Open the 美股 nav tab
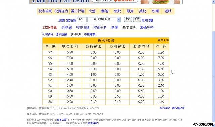 point(142,11)
